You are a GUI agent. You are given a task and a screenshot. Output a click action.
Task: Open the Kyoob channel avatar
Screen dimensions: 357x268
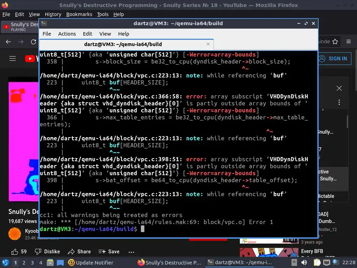[15, 233]
